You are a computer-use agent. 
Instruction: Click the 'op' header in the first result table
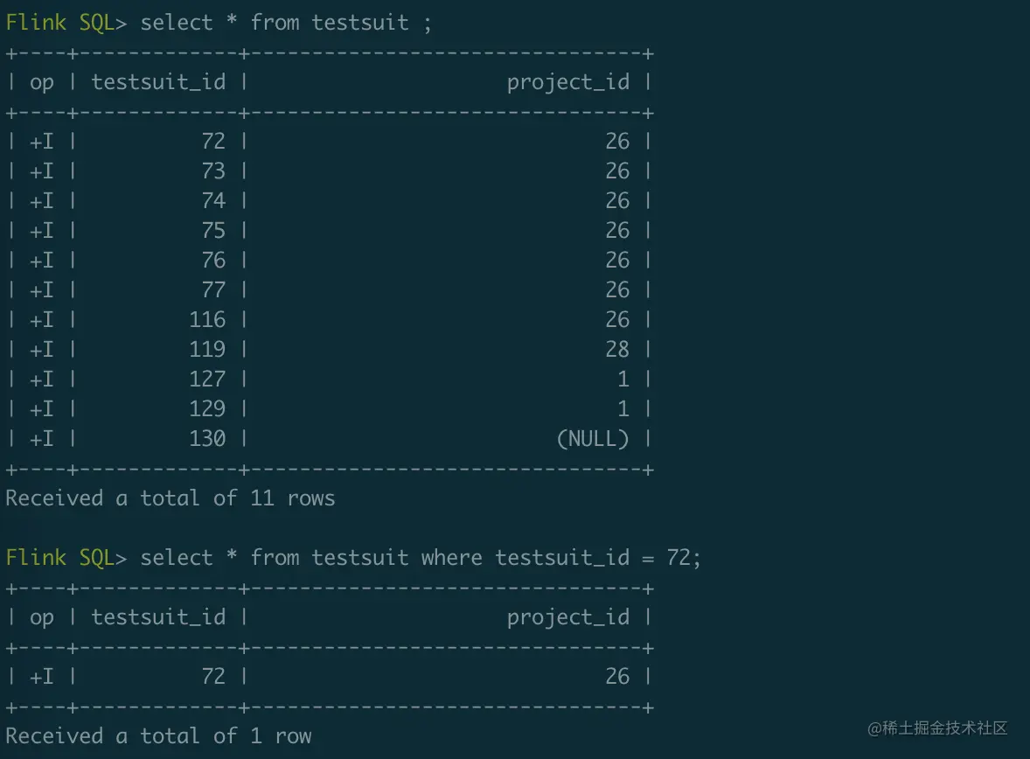coord(42,82)
